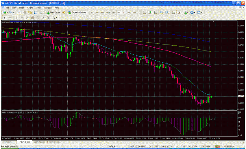Click the Zoom In magnifier icon
This screenshot has width=246, height=149.
(161, 13)
